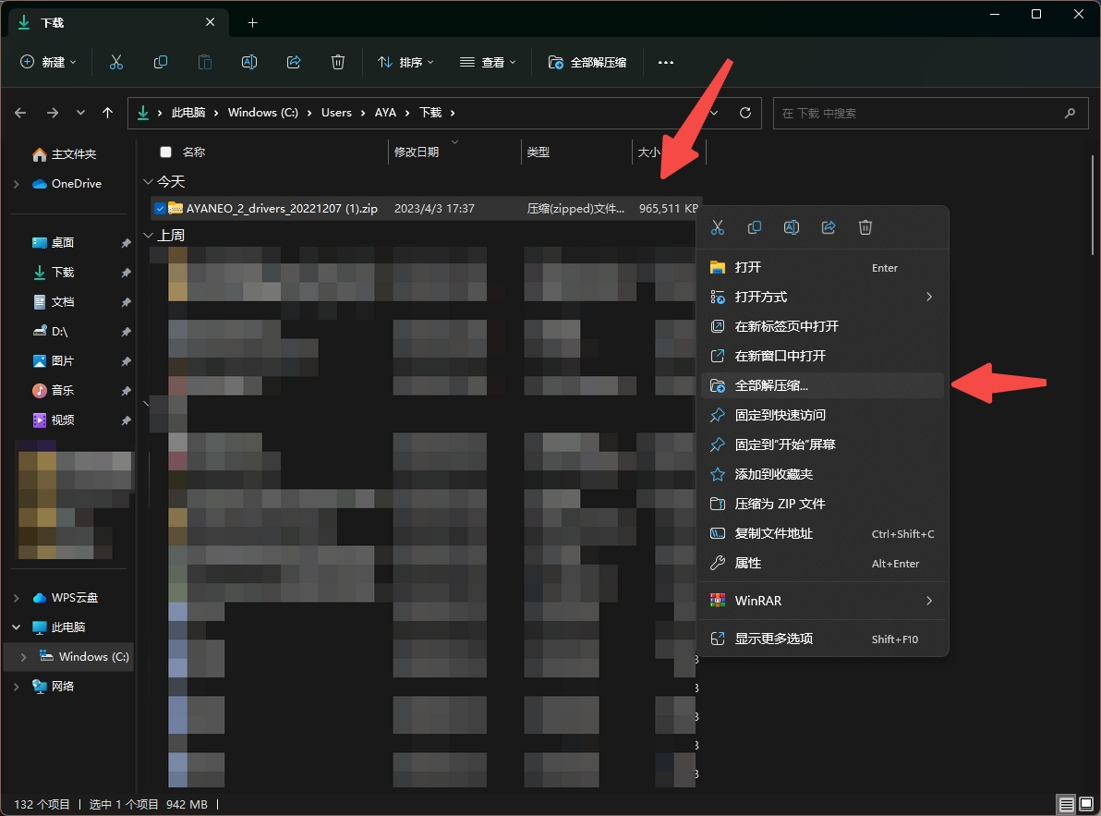
Task: Click the share icon in the toolbar
Action: click(x=294, y=62)
